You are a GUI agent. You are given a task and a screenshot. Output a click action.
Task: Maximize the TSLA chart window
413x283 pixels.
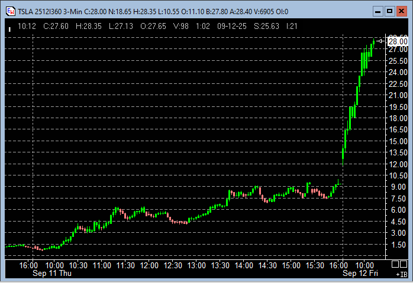[x=389, y=11]
